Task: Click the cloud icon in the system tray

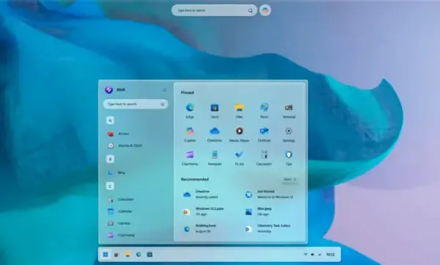Action: click(x=312, y=255)
